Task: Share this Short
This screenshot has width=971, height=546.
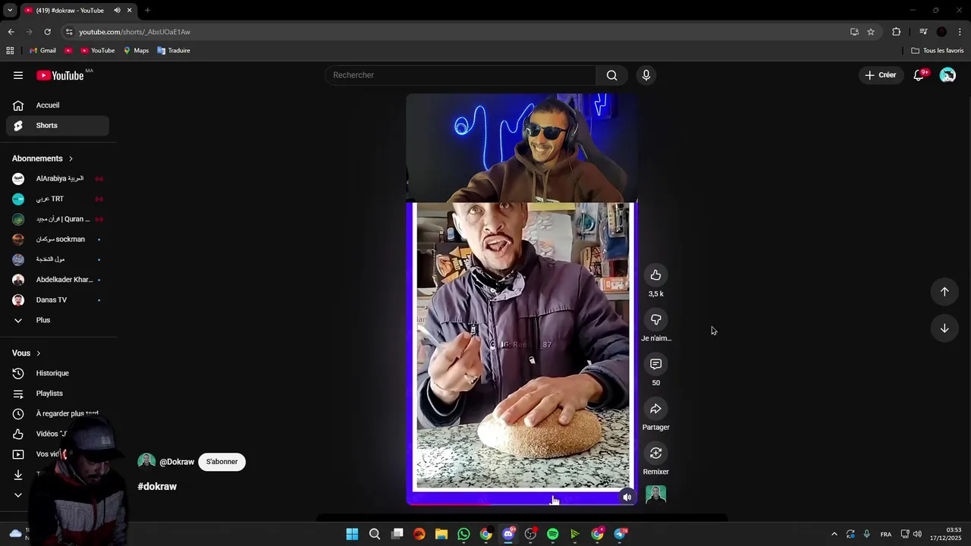Action: [656, 409]
